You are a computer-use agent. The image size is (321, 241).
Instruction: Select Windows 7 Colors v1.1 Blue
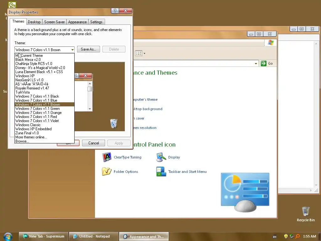pos(45,100)
